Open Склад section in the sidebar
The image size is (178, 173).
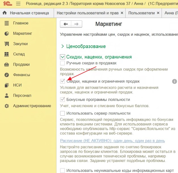coord(19,54)
